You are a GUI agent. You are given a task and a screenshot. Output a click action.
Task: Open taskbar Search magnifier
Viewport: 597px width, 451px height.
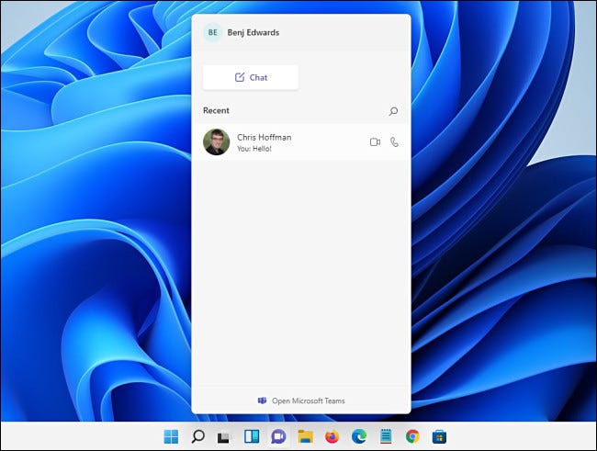tap(197, 436)
